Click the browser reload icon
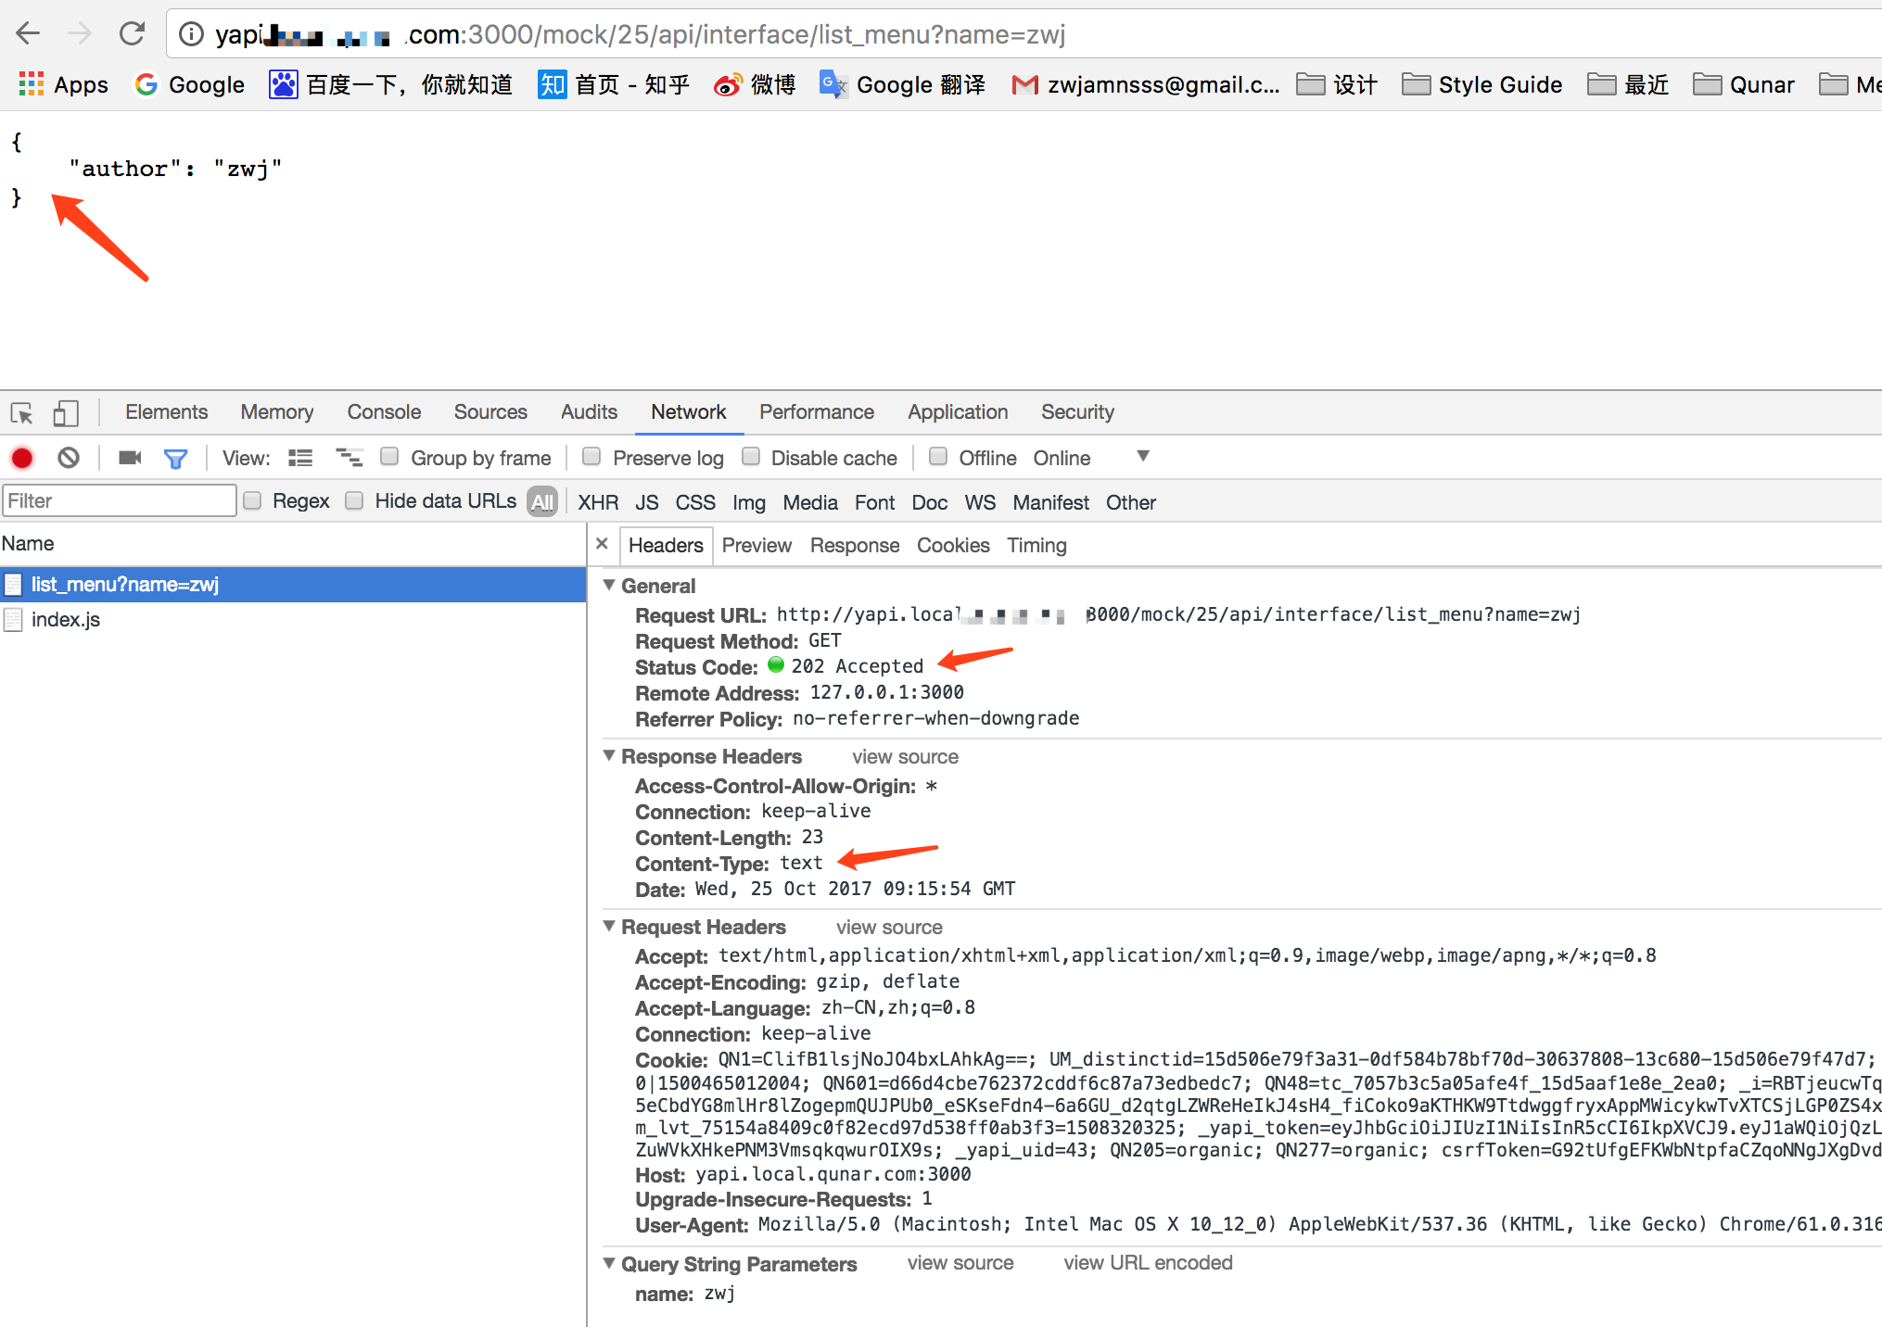The height and width of the screenshot is (1327, 1882). coord(132,34)
